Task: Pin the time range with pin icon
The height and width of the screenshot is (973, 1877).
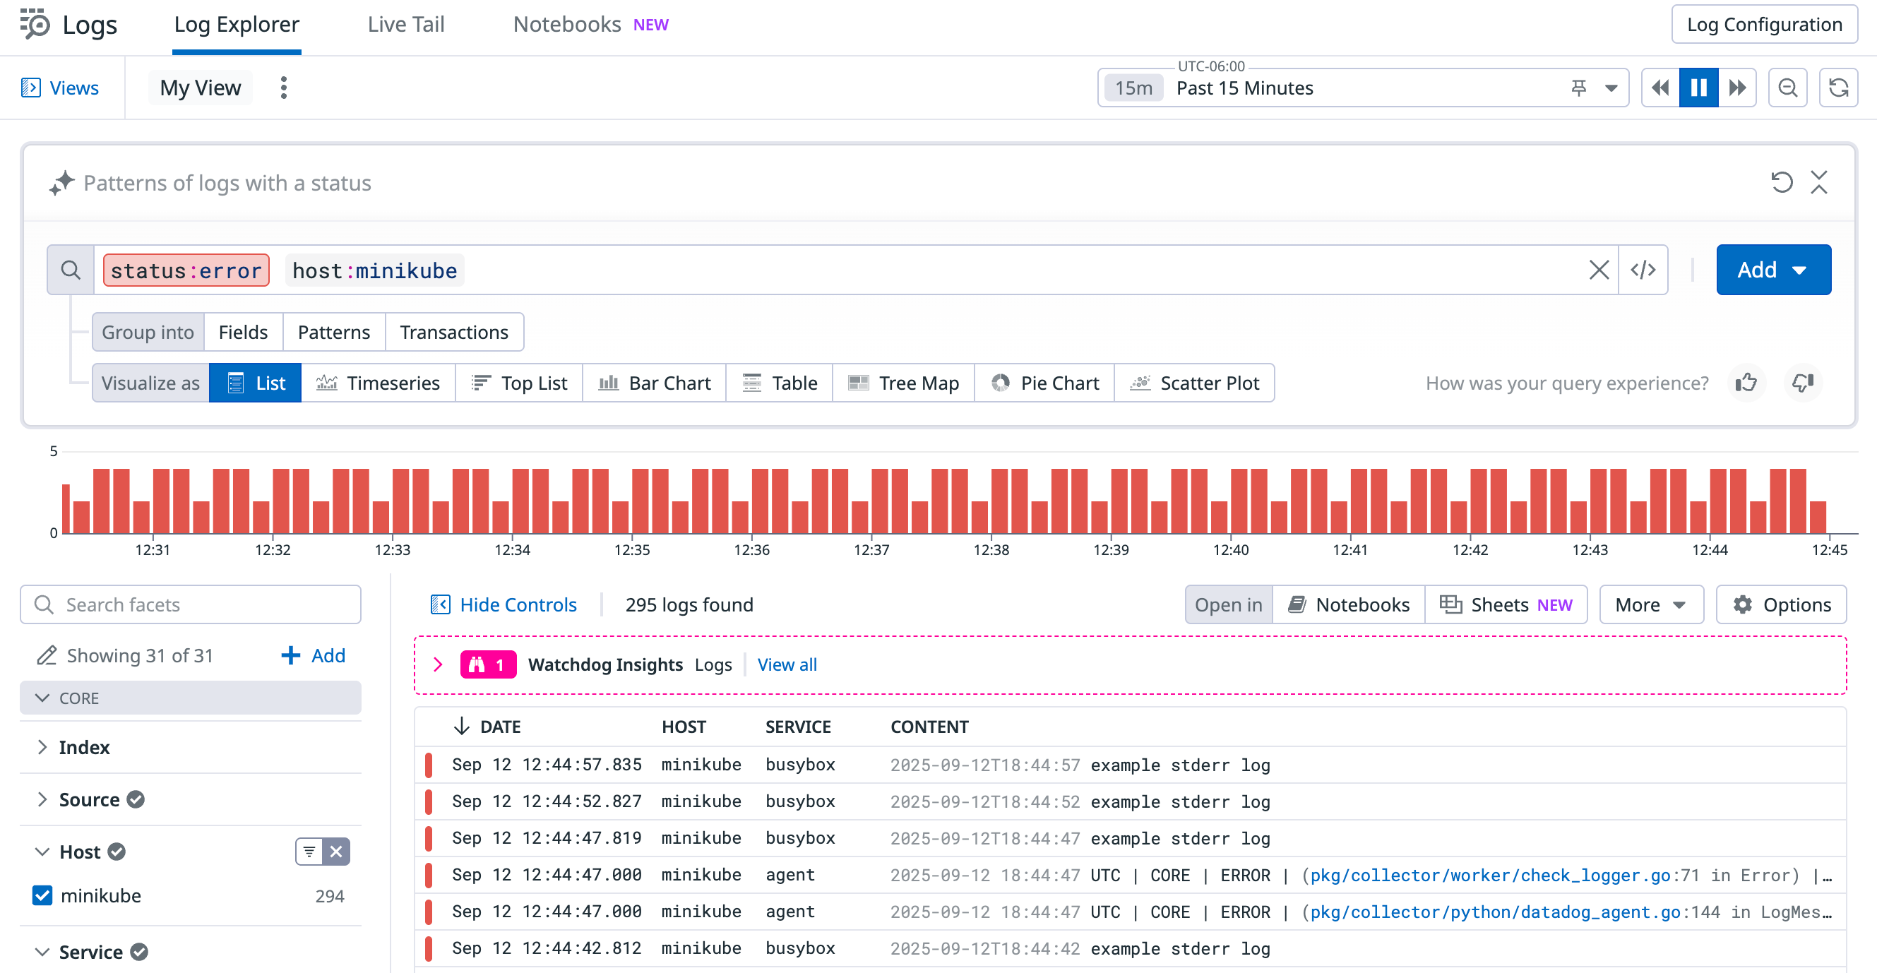Action: [1579, 88]
